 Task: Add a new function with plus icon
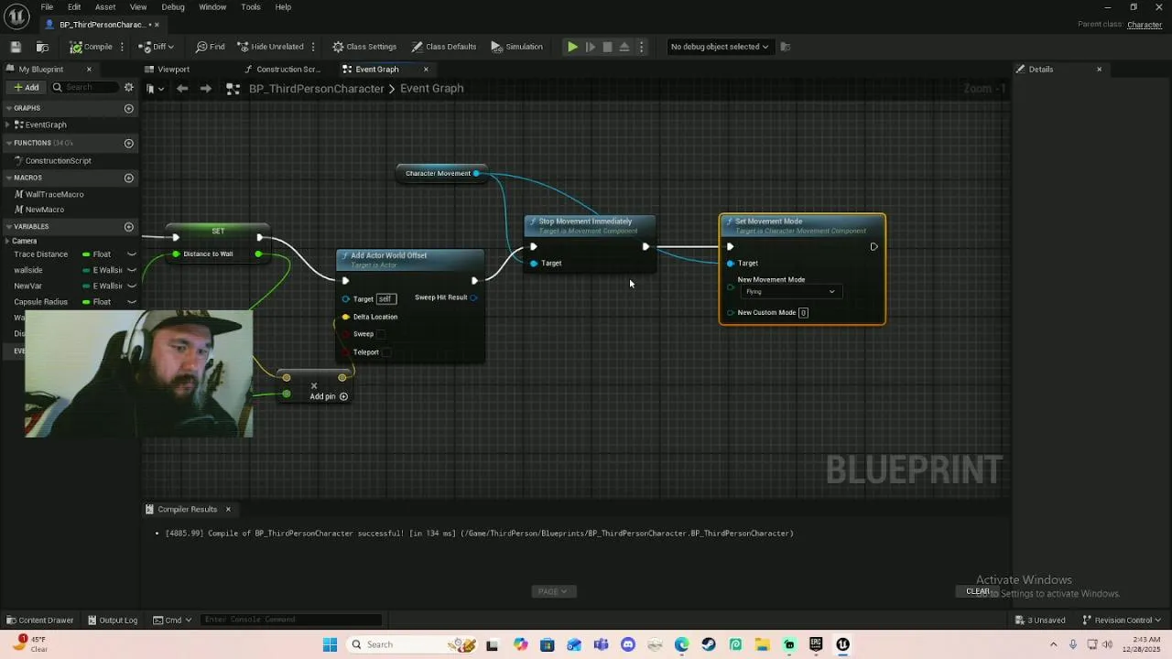(128, 143)
